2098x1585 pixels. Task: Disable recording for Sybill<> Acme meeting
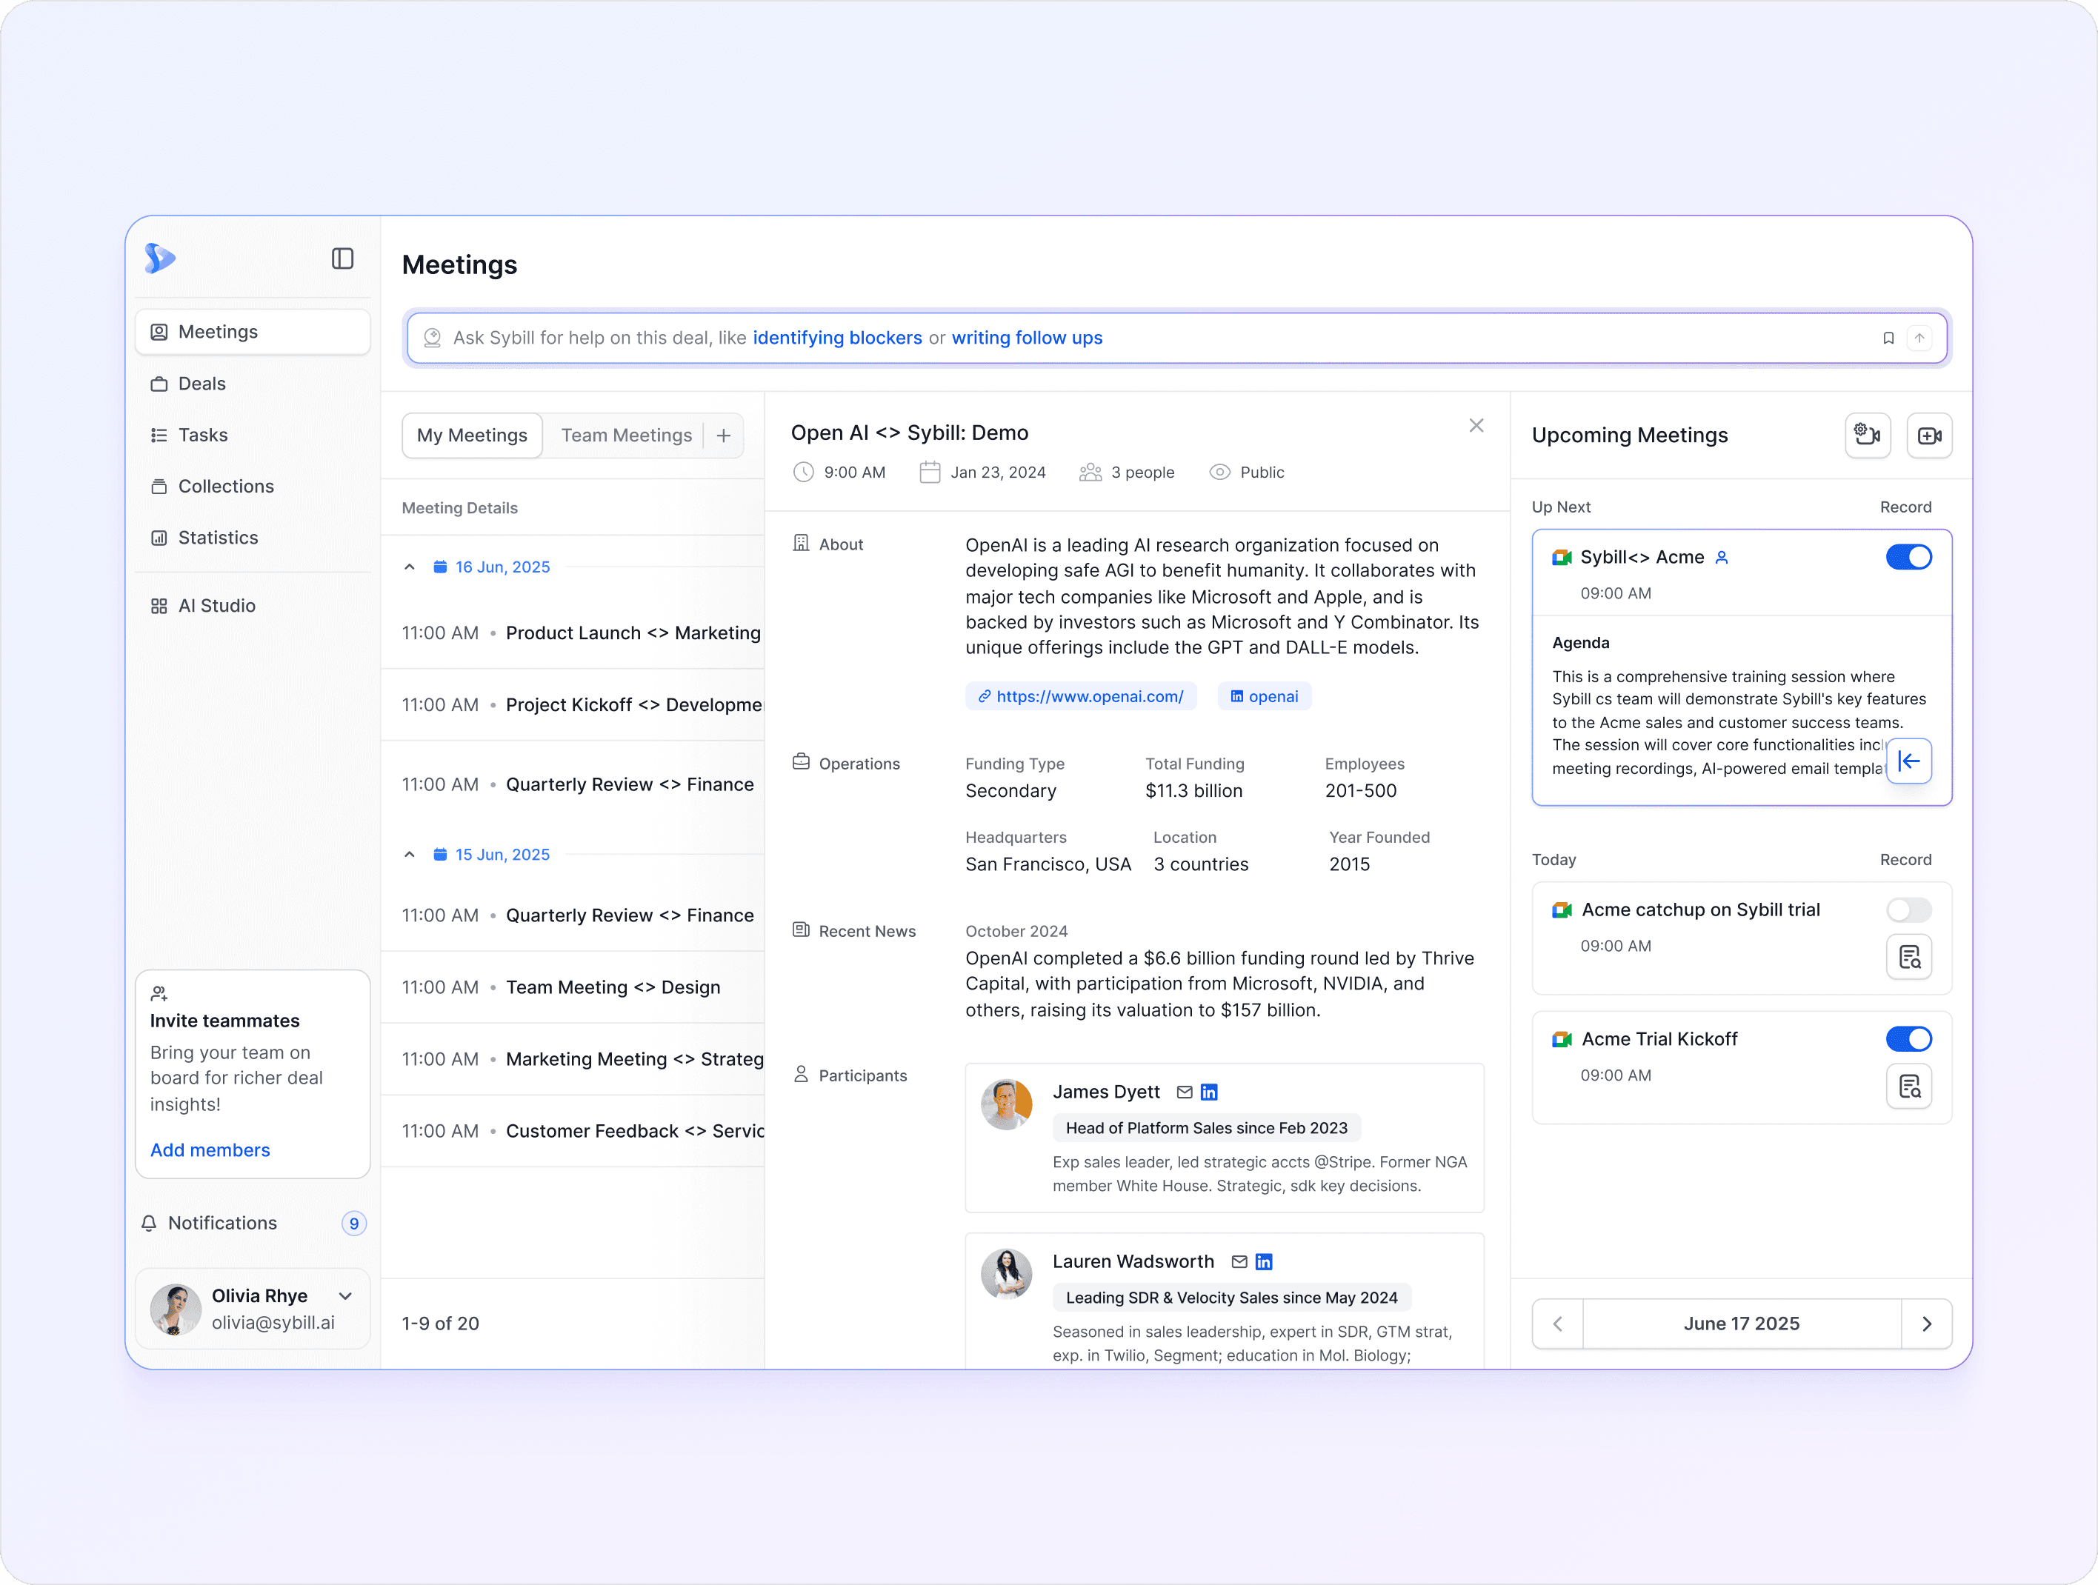pyautogui.click(x=1908, y=558)
